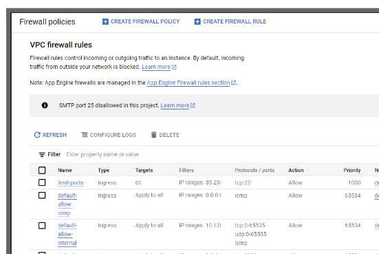
Task: Sort by the Targets column header
Action: [144, 170]
